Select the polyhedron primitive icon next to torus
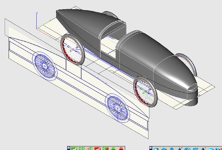The image size is (222, 150). (195, 149)
